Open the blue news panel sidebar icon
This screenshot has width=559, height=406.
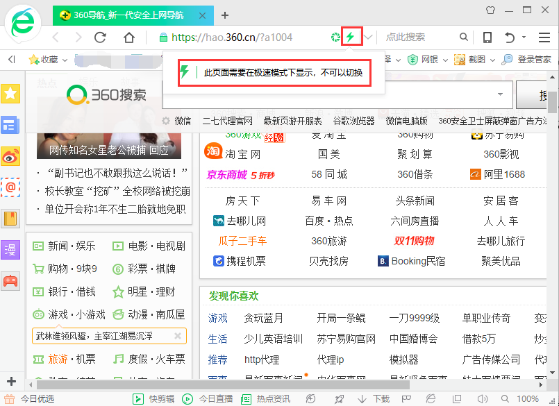(10, 125)
